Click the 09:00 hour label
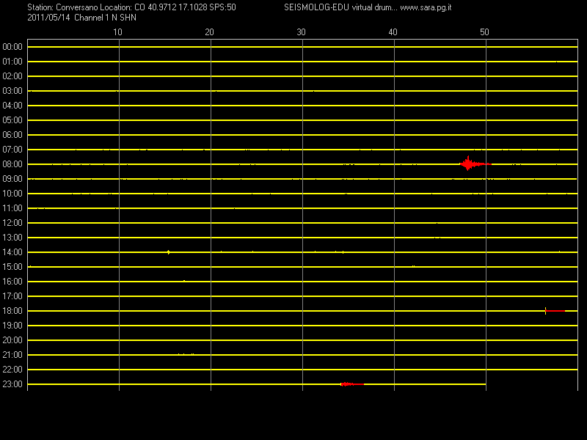This screenshot has height=440, width=587. [12, 179]
